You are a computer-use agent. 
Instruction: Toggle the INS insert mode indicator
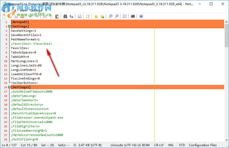171,145
